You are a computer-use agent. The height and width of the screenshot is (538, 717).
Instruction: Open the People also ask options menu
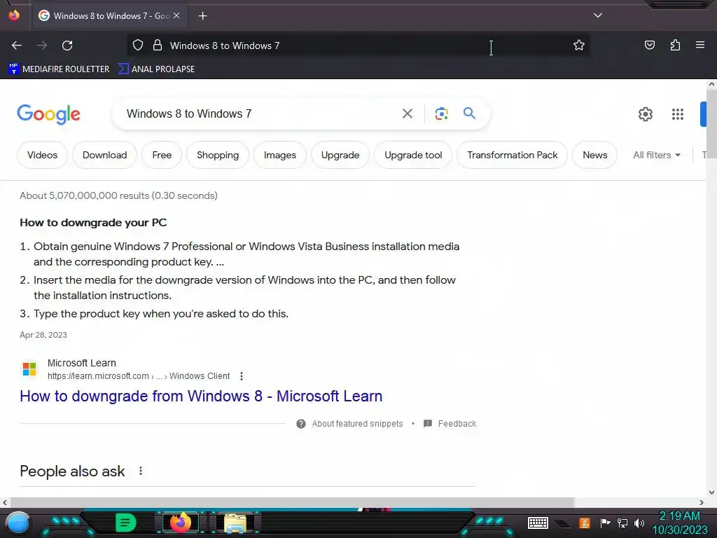(x=141, y=471)
